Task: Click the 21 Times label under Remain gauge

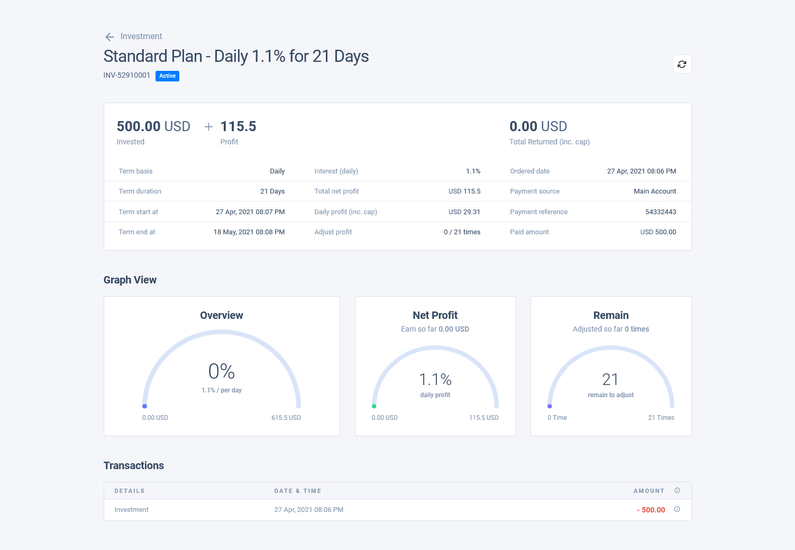Action: (x=661, y=418)
